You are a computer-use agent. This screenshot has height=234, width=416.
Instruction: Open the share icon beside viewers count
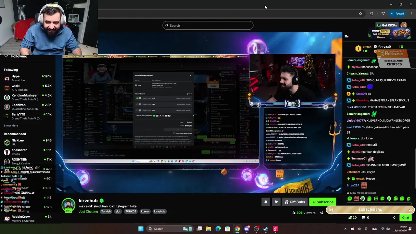(321, 213)
